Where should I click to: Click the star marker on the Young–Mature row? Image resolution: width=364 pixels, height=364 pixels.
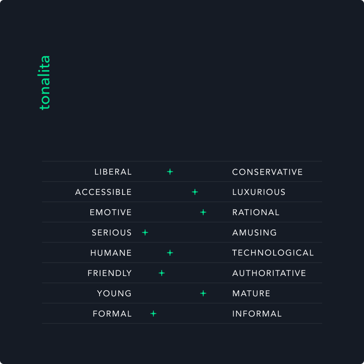click(203, 294)
